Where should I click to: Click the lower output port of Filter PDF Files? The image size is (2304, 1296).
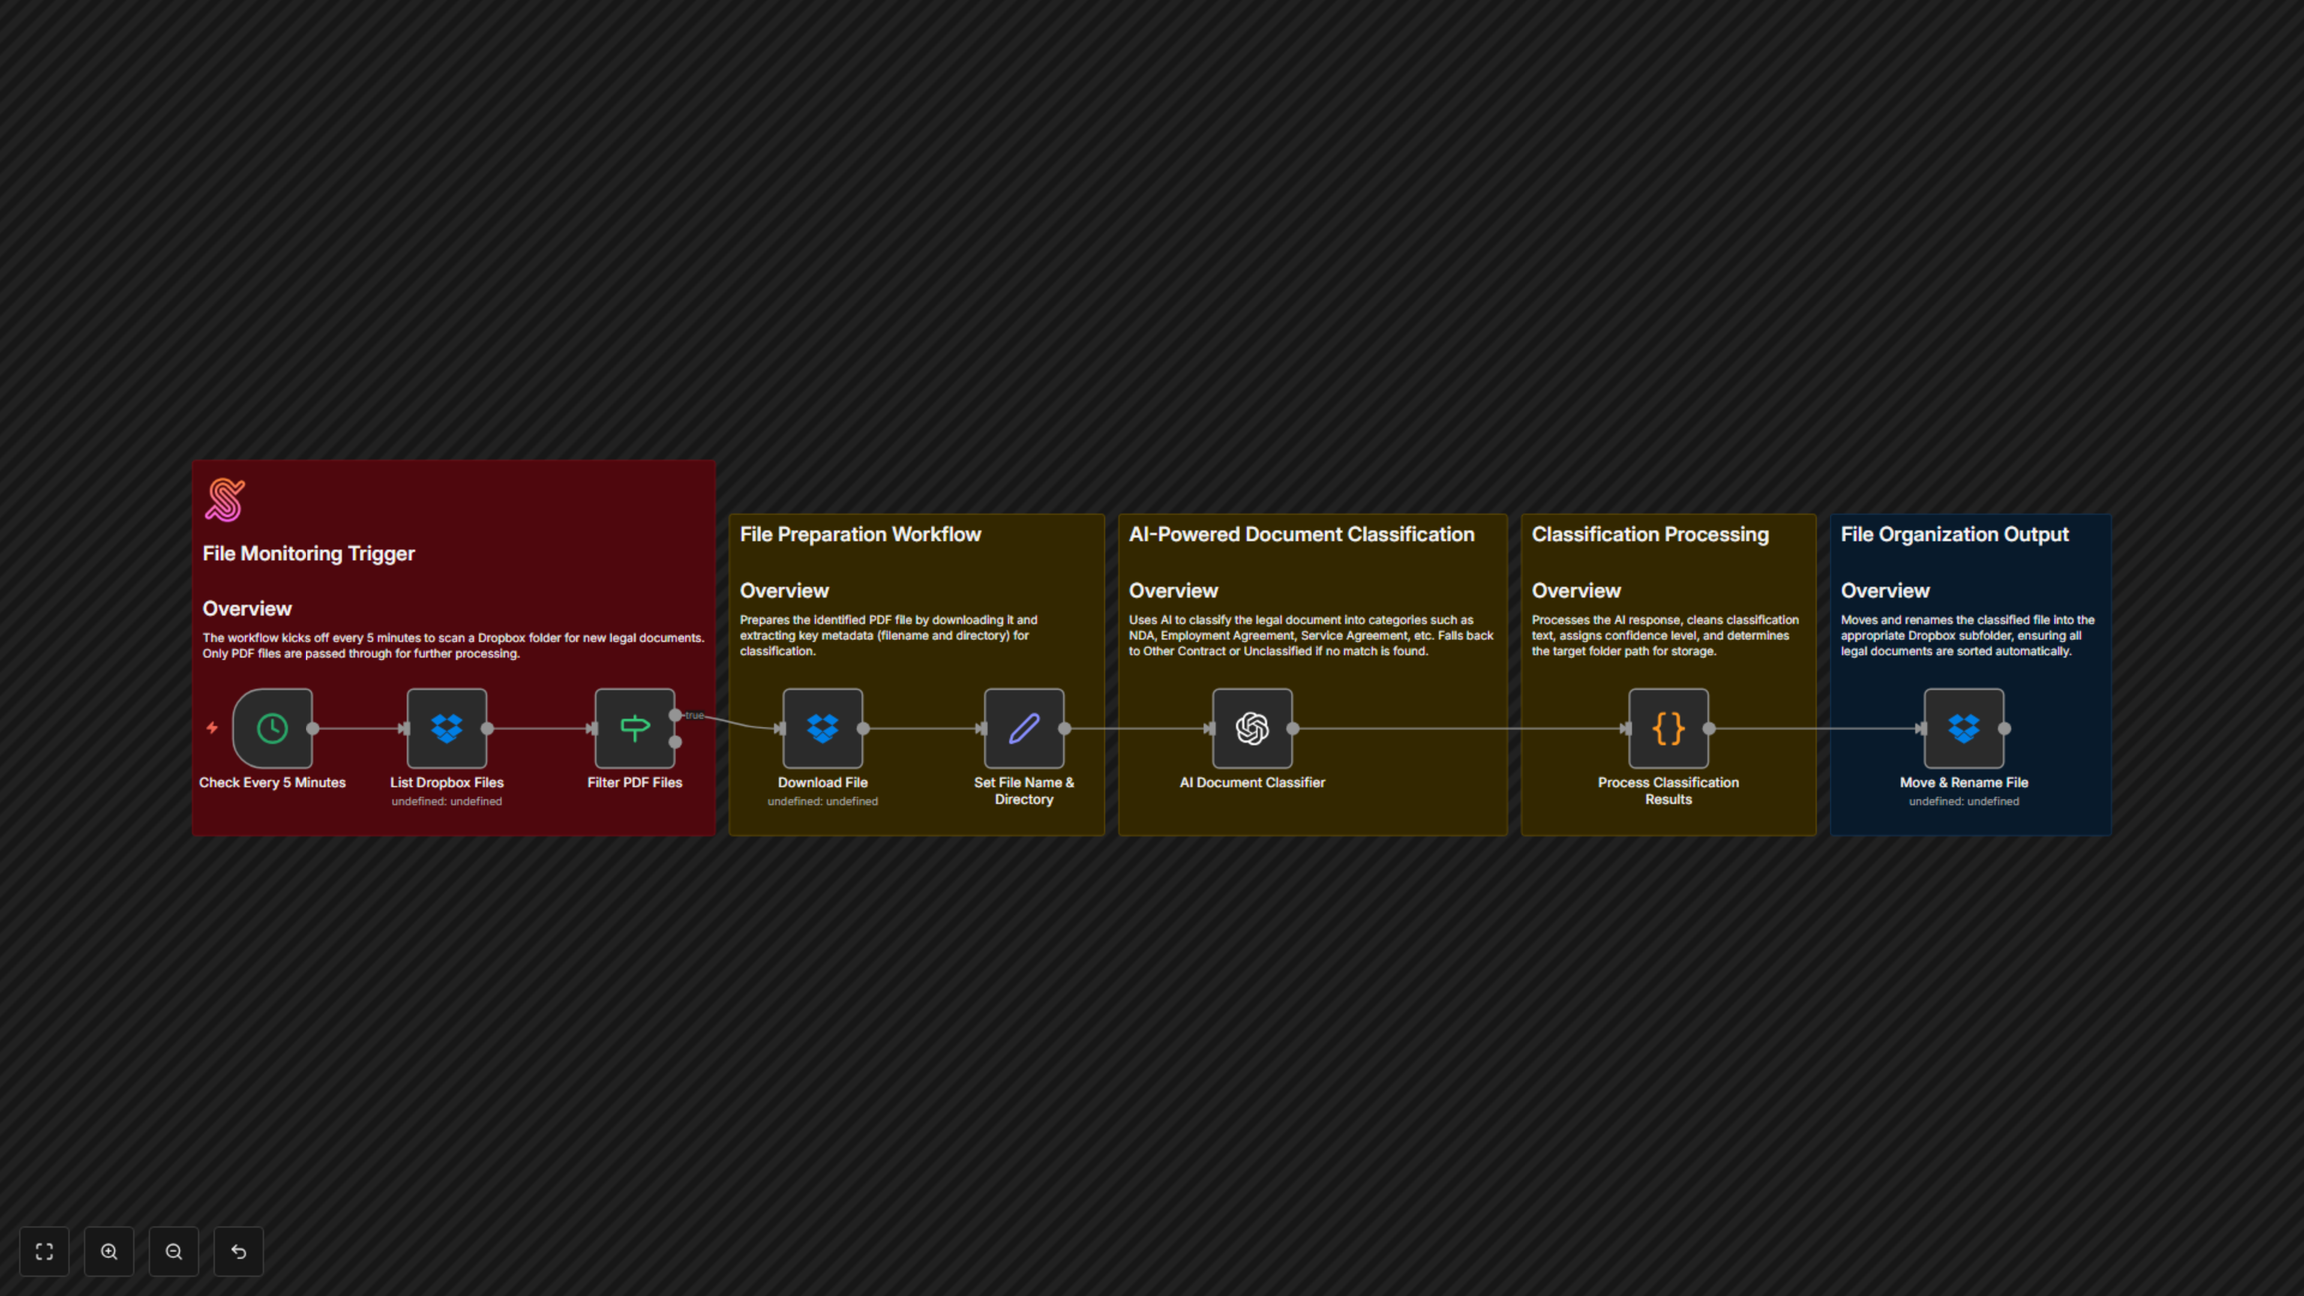pos(677,742)
